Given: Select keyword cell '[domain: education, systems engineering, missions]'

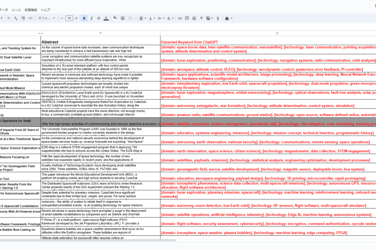Looking at the screenshot, I should pyautogui.click(x=268, y=131).
